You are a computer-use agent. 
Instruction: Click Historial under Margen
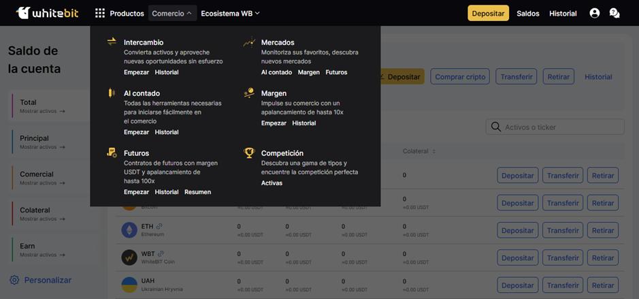[x=304, y=123]
